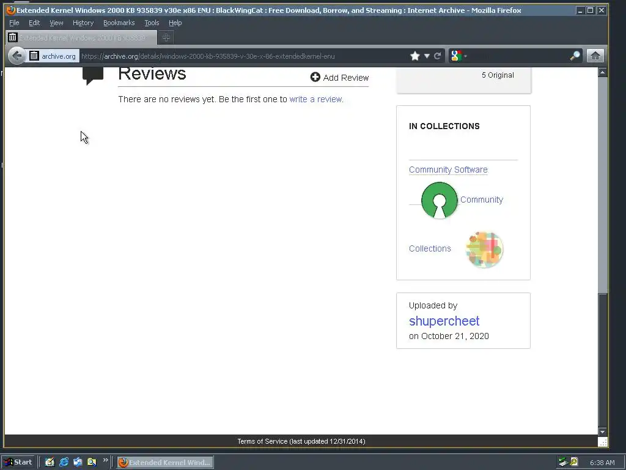Click the colorful Collections thumbnail image
This screenshot has width=626, height=470.
(x=484, y=250)
